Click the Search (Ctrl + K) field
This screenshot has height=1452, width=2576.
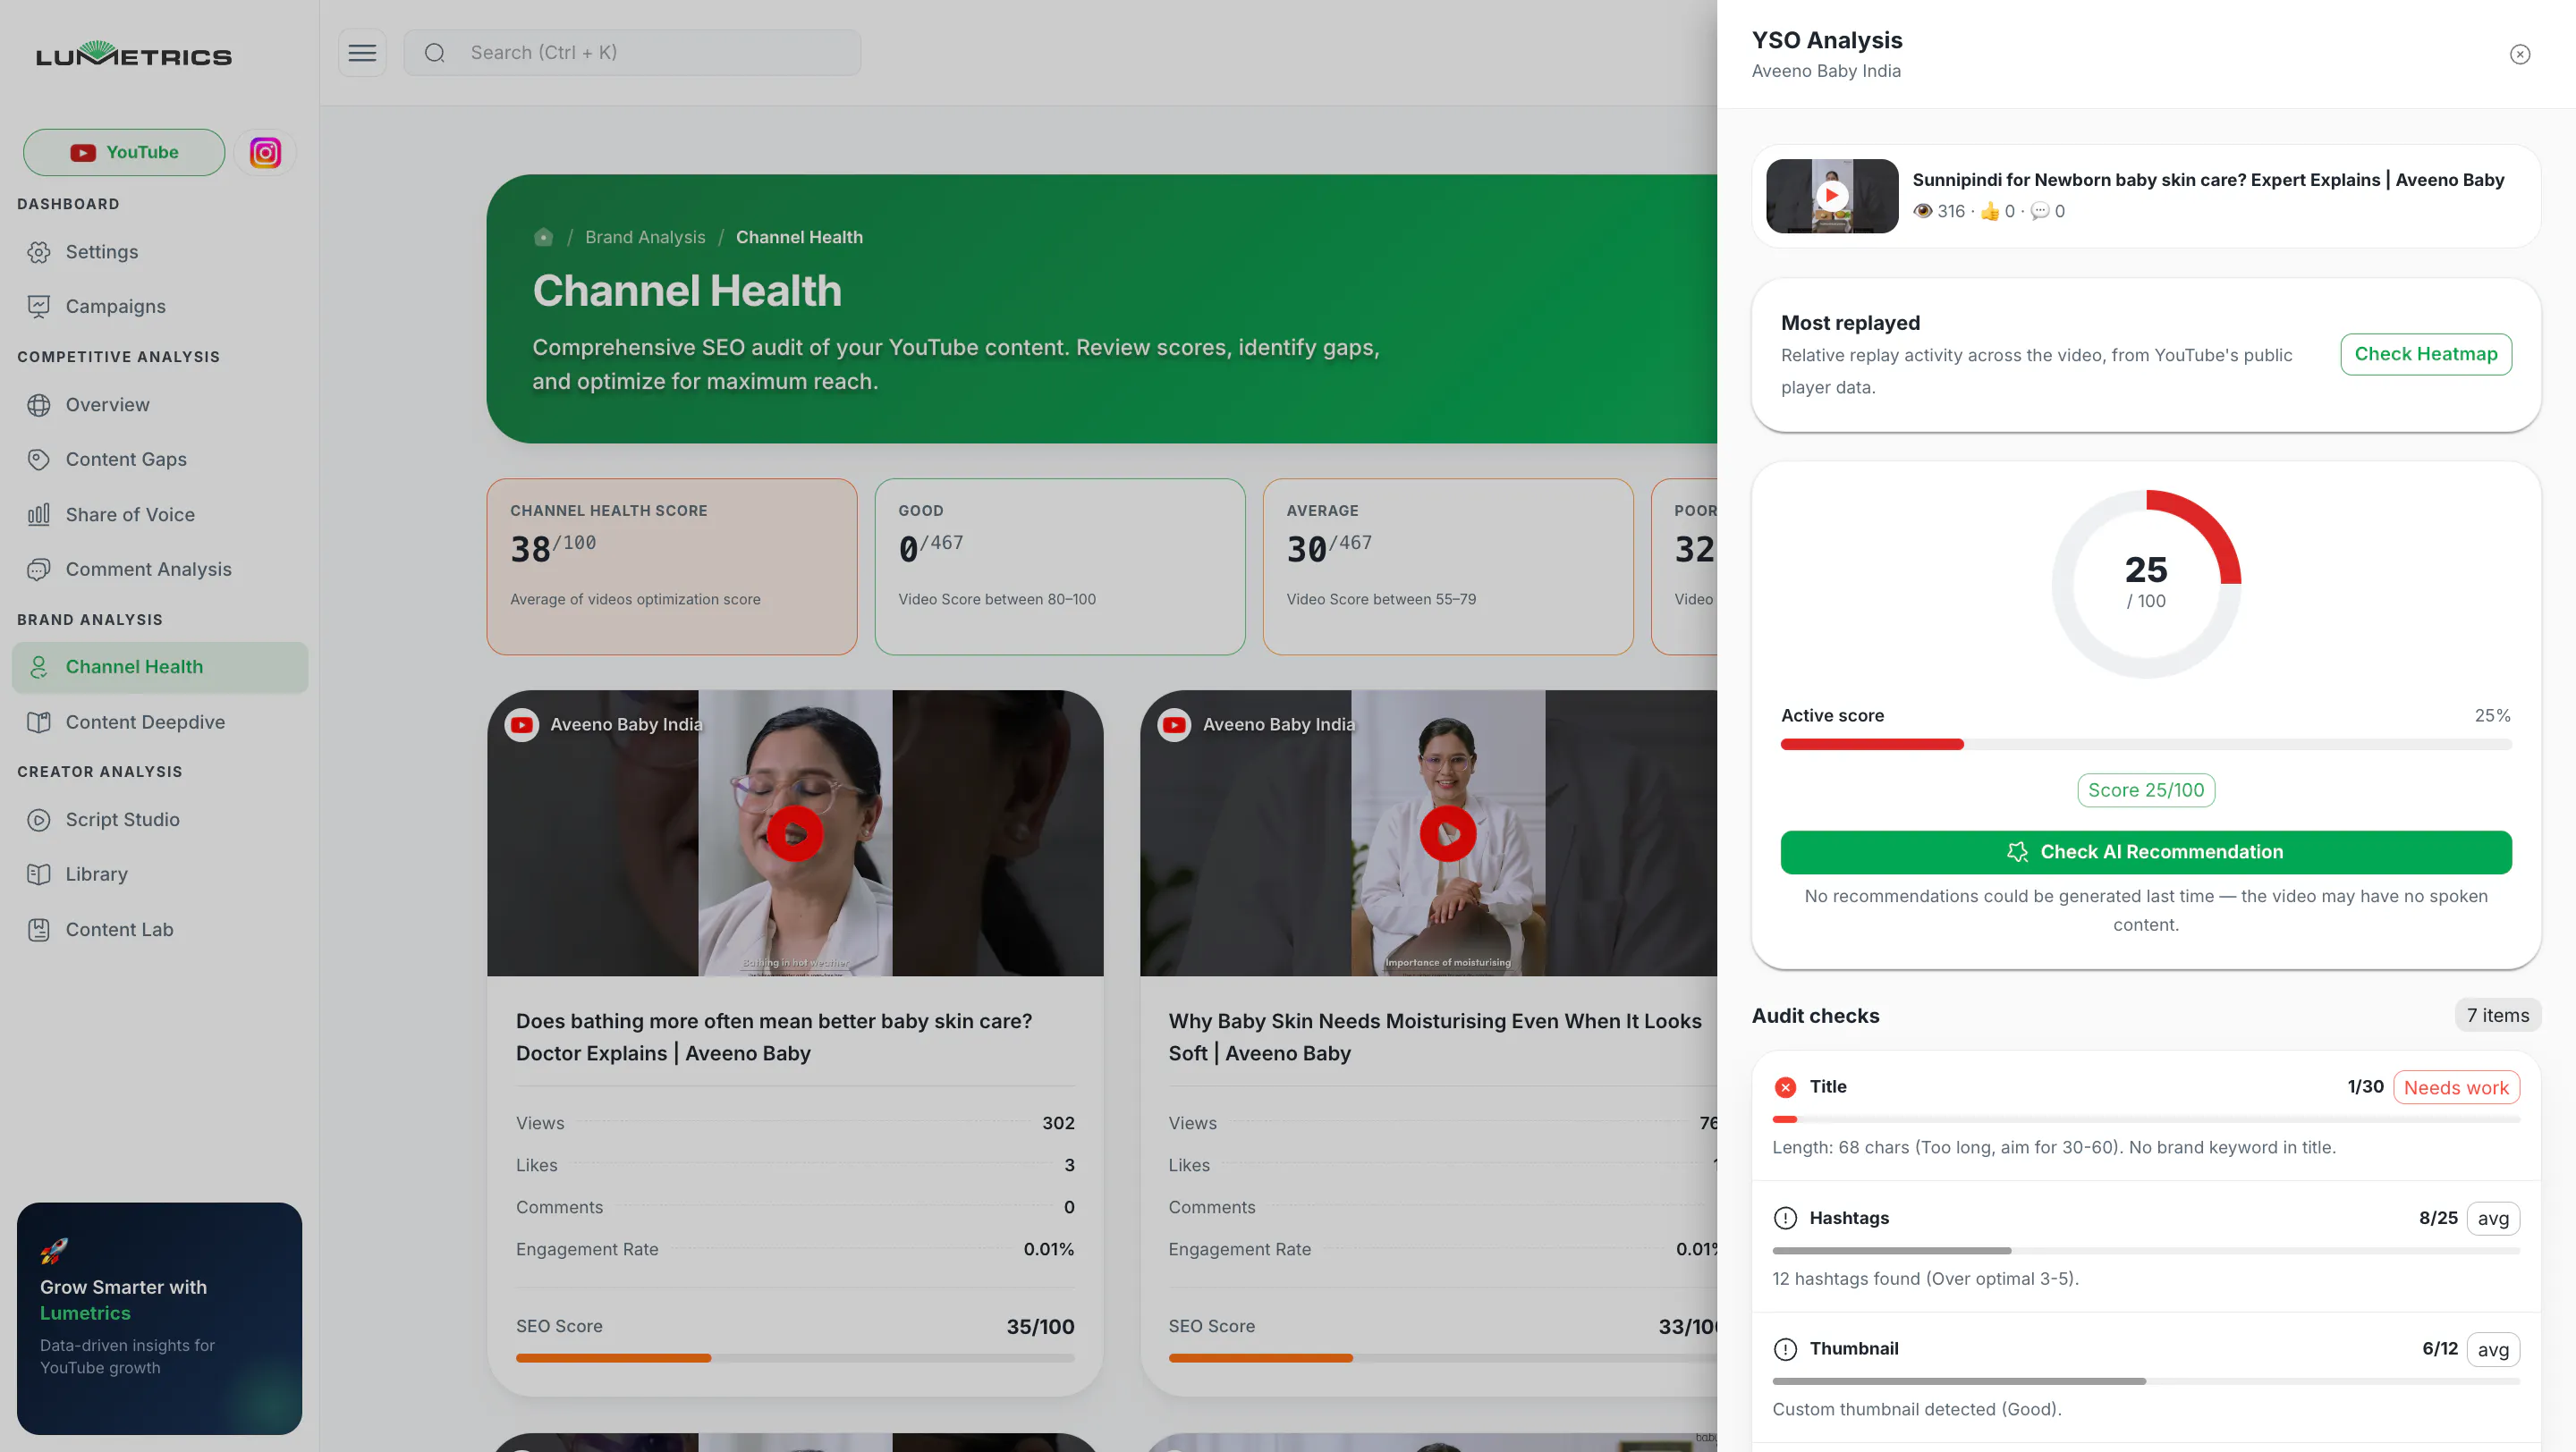click(x=632, y=53)
